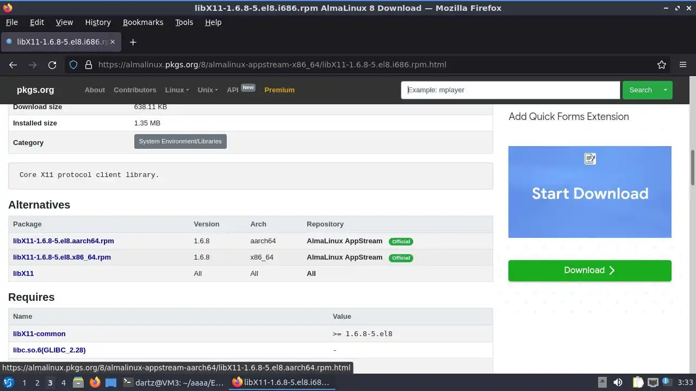Open the Contributors link
The image size is (696, 391).
tap(135, 90)
